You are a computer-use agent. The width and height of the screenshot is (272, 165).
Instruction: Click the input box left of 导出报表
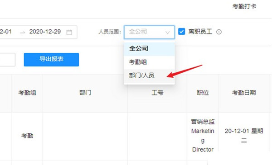pyautogui.click(x=7, y=60)
